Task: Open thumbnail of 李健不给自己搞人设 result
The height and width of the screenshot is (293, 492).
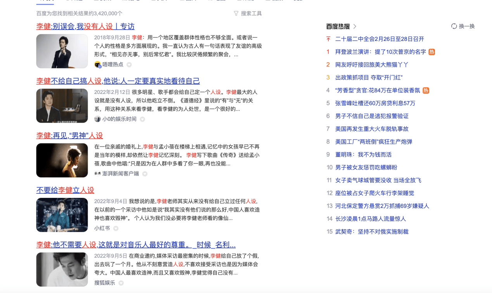Action: click(62, 106)
